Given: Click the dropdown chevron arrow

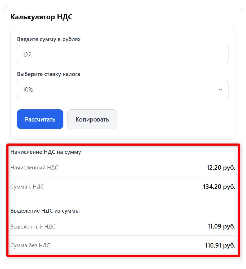Looking at the screenshot, I should tap(220, 89).
